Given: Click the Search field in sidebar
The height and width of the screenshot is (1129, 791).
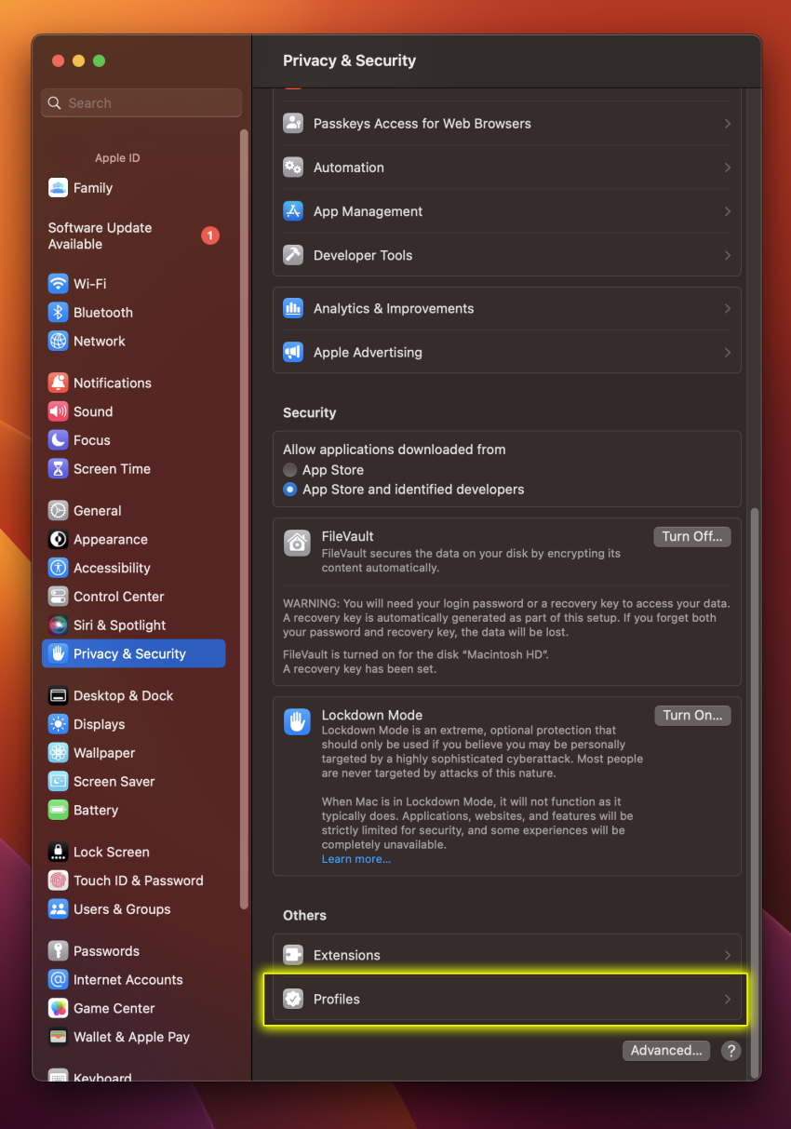Looking at the screenshot, I should pyautogui.click(x=141, y=103).
